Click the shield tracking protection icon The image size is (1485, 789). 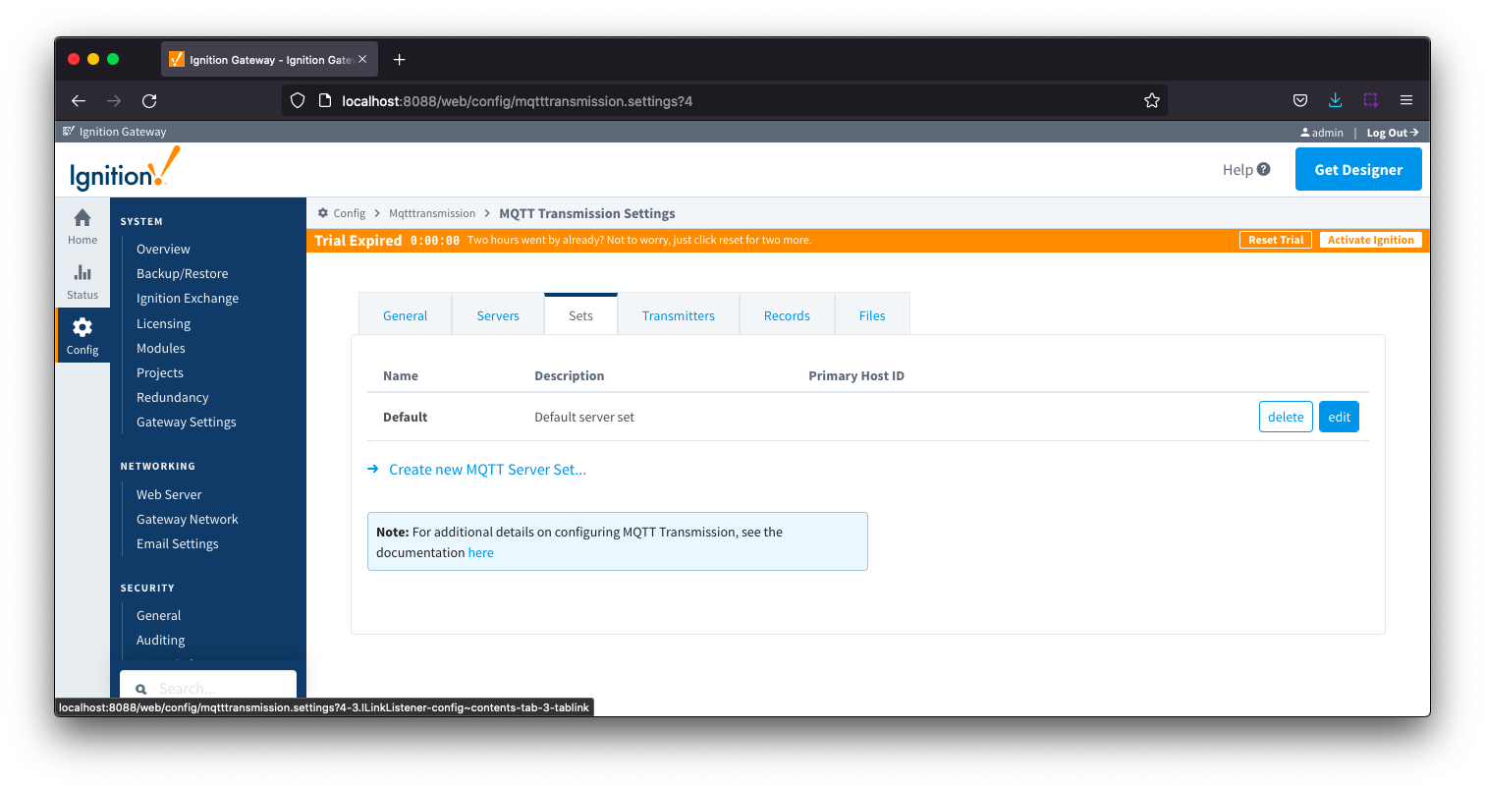click(x=298, y=100)
